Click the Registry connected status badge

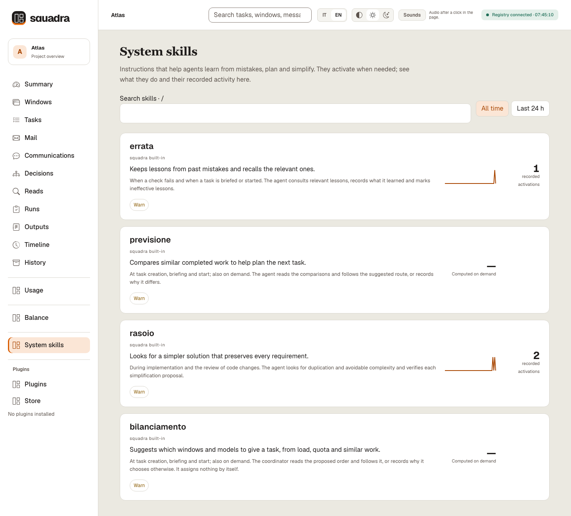coord(520,15)
